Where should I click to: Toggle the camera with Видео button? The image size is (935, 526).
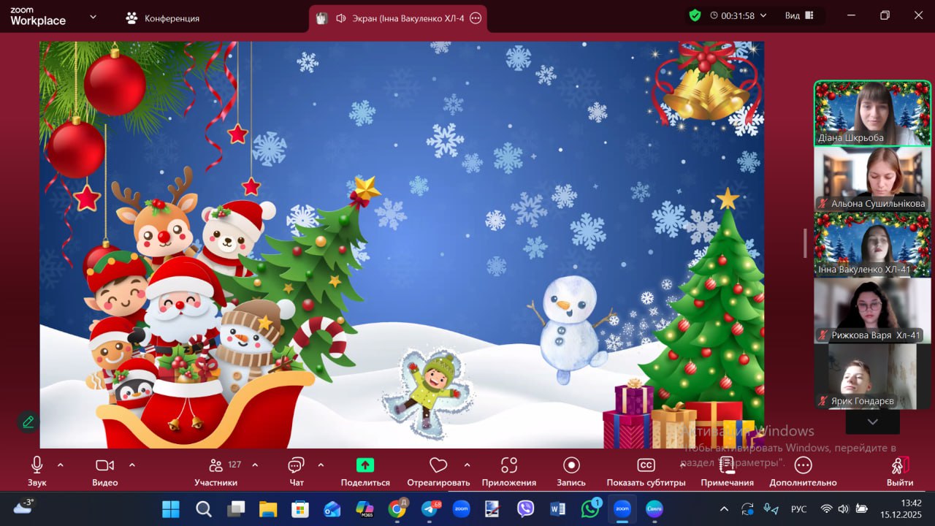pyautogui.click(x=105, y=465)
